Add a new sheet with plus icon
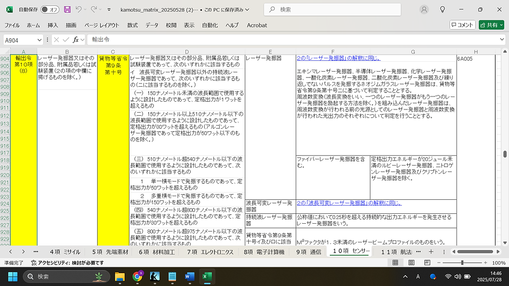 coord(431,252)
